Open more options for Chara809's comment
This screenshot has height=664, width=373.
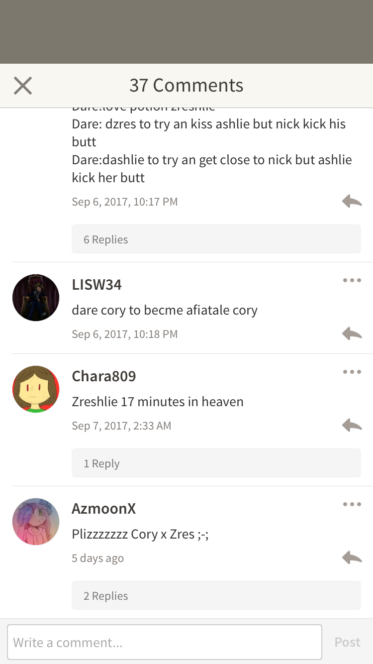coord(352,372)
